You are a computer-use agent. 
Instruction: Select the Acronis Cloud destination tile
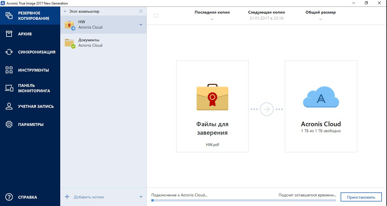[321, 106]
